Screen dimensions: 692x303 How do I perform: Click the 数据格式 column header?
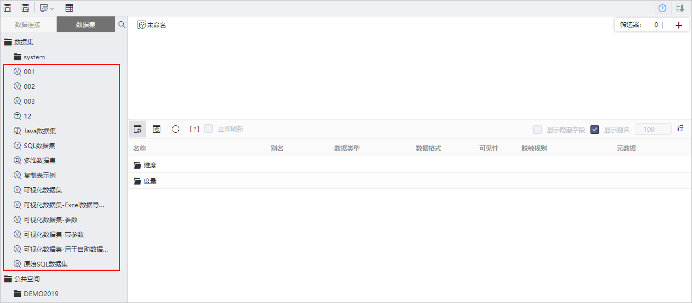pyautogui.click(x=429, y=149)
